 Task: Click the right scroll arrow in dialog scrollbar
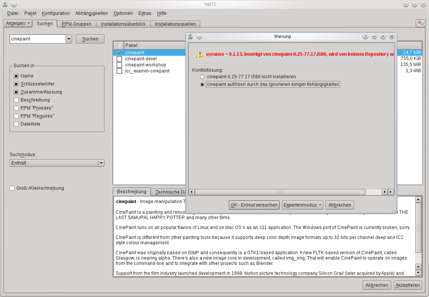[391, 192]
